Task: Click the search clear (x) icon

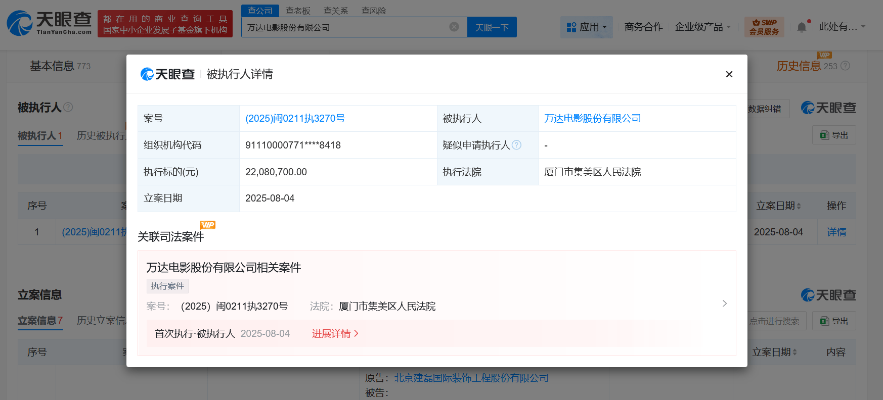Action: pyautogui.click(x=454, y=27)
